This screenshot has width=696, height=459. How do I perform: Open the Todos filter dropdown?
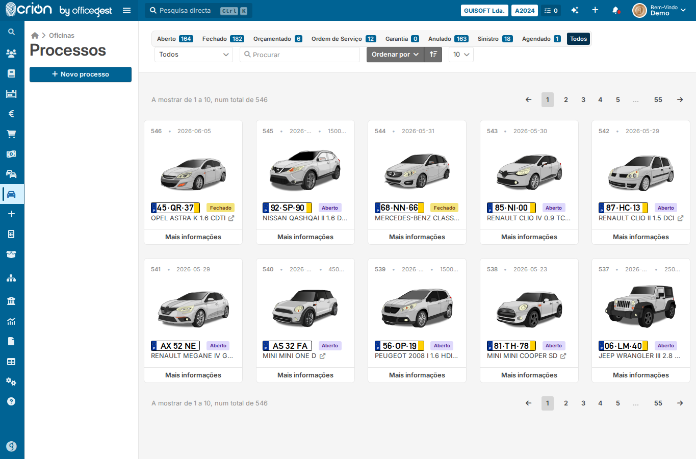(194, 55)
